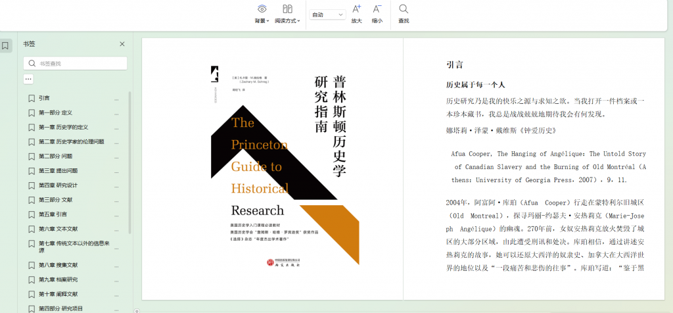The image size is (673, 313).
Task: Go to 第六章 文本文献 bookmark
Action: [58, 229]
